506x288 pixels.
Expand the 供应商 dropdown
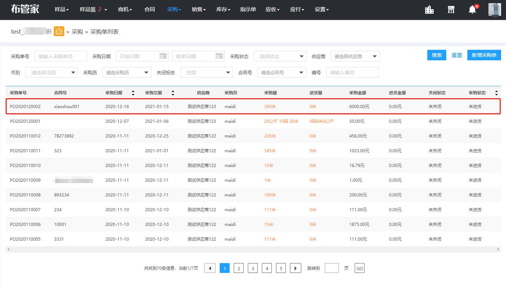tap(355, 56)
